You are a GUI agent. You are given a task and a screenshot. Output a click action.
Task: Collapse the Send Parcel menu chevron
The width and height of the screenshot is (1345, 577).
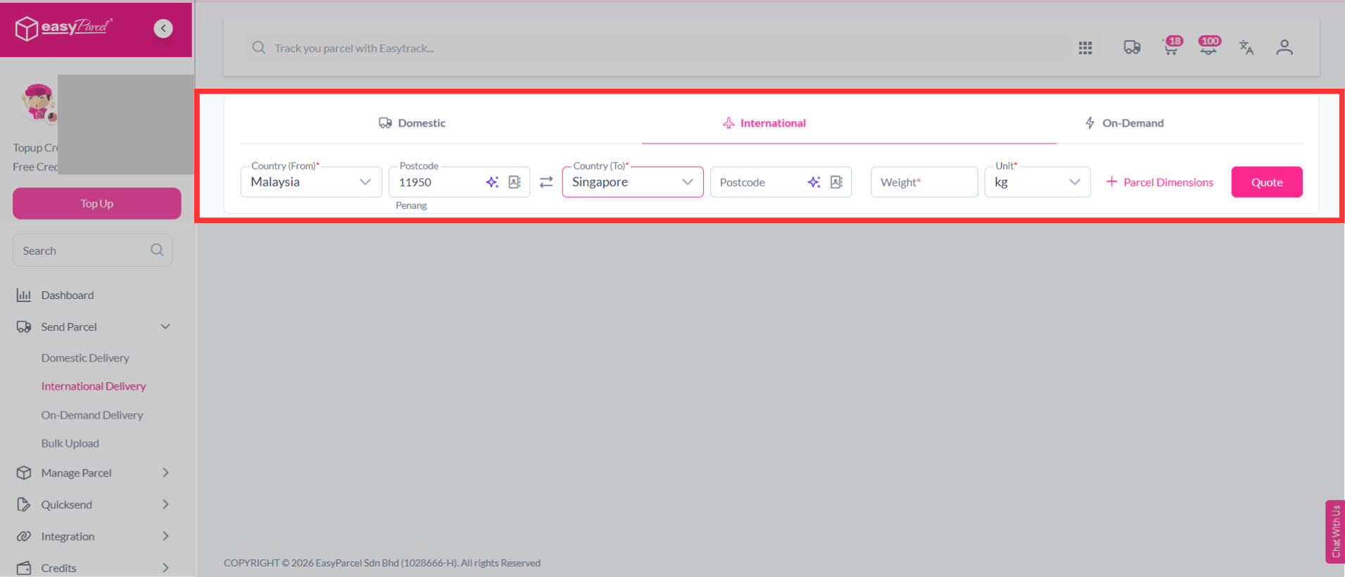165,326
